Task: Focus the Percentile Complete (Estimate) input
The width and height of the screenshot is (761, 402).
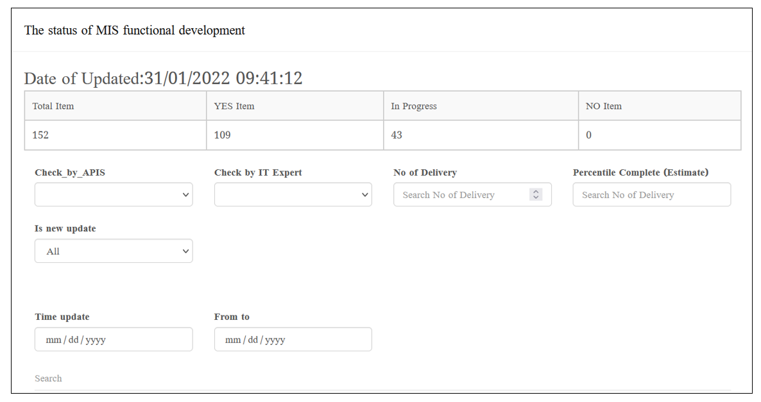Action: pyautogui.click(x=651, y=195)
